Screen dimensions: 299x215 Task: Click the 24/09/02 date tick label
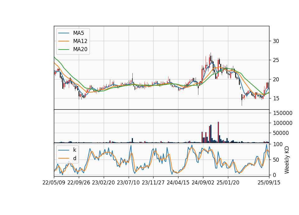[x=203, y=183]
